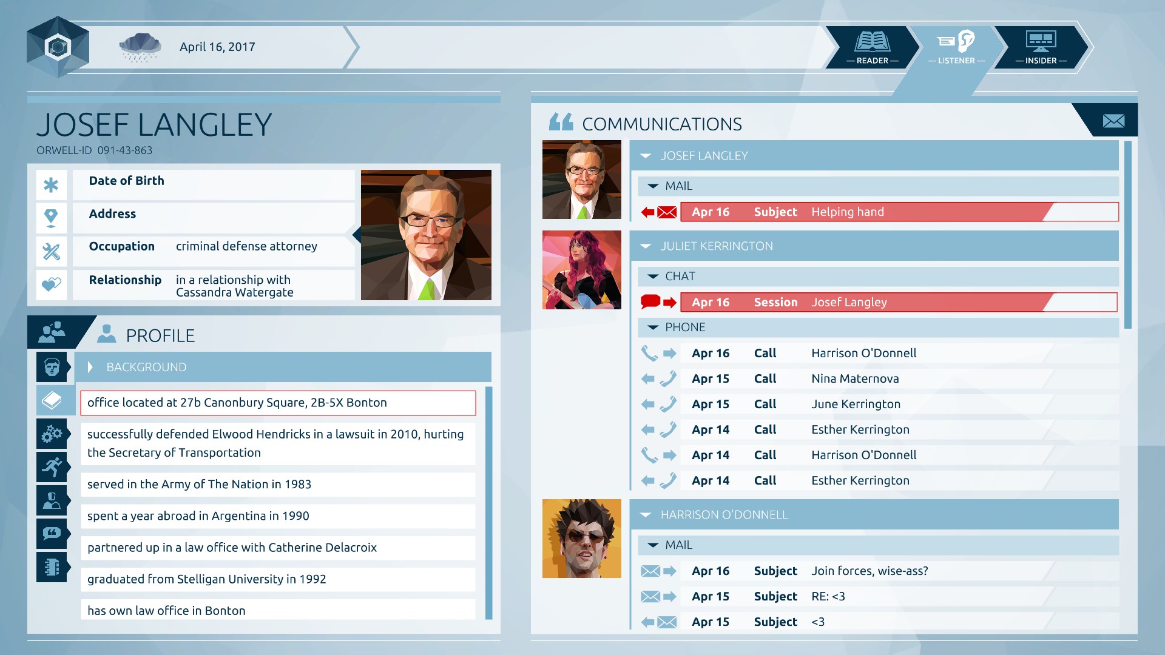Select Josef Langley's communications thumbnail
This screenshot has height=655, width=1165.
pyautogui.click(x=582, y=180)
